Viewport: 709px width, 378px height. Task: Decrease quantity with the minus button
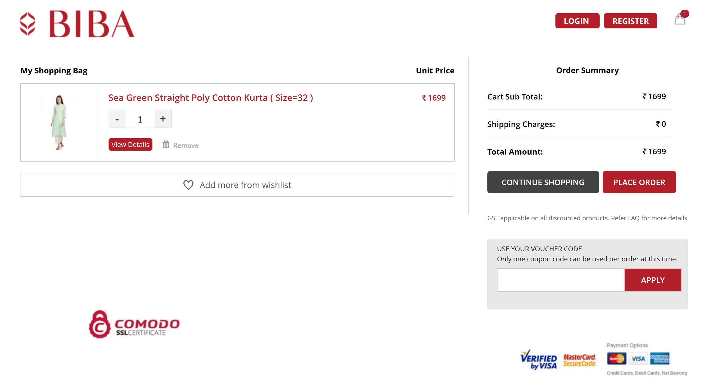tap(117, 119)
